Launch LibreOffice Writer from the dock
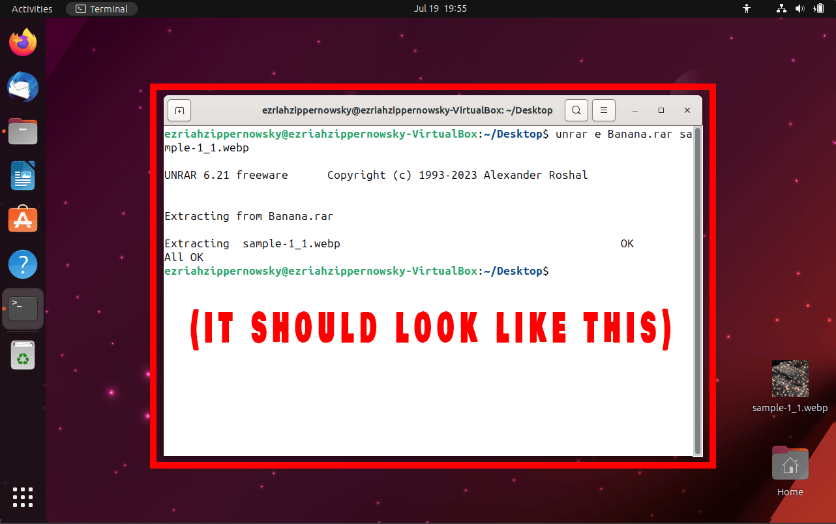 pyautogui.click(x=22, y=176)
